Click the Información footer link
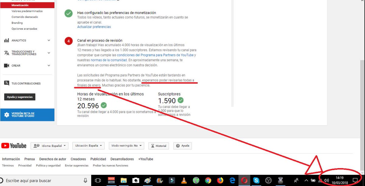The width and height of the screenshot is (365, 186). point(11,159)
